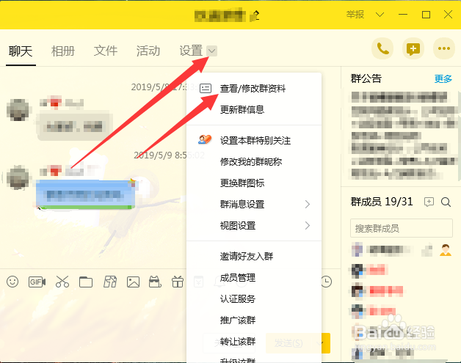
Task: Send a gift with gift box icon
Action: click(178, 282)
